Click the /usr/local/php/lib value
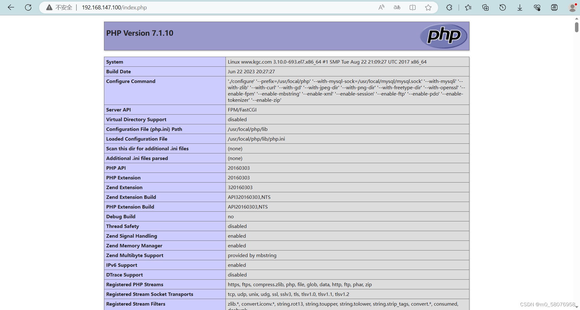This screenshot has height=310, width=580. click(x=248, y=129)
